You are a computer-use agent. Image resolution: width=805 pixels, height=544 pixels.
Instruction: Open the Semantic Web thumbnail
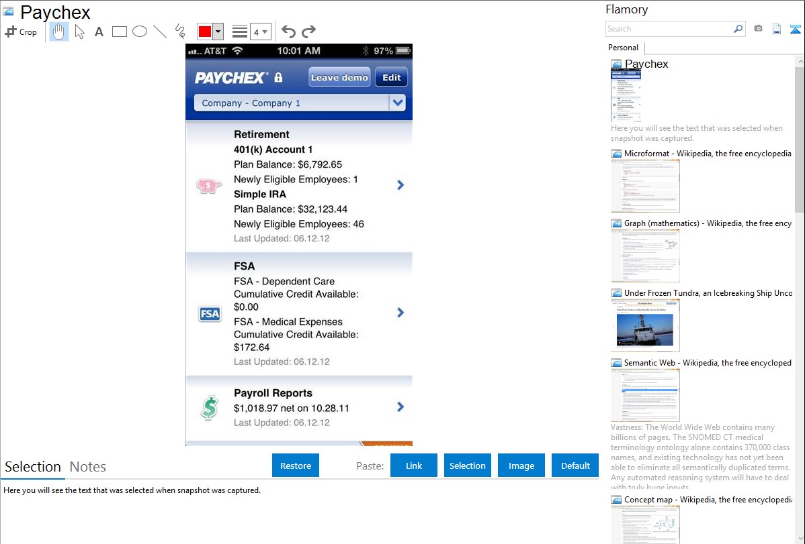(x=645, y=395)
